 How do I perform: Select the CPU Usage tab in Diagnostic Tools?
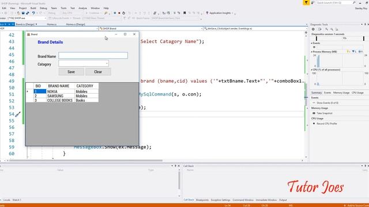(357, 93)
